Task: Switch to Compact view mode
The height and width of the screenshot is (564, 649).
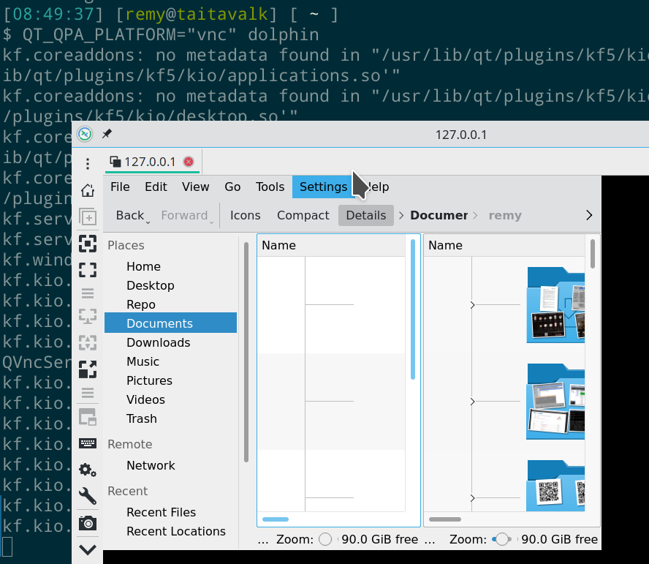Action: [303, 215]
